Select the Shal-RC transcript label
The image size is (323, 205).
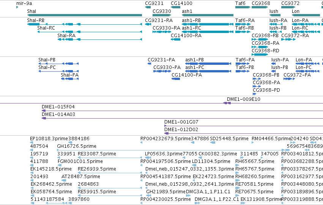point(46,28)
